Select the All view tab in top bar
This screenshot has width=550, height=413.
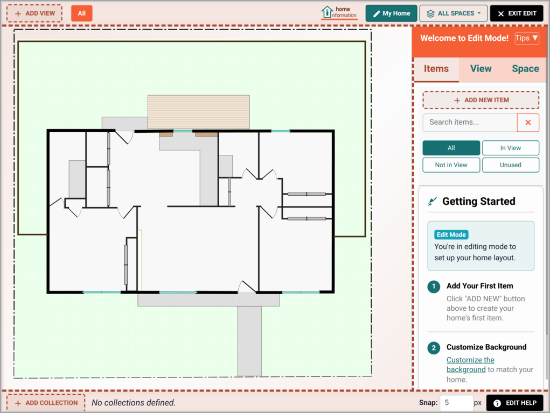[82, 13]
